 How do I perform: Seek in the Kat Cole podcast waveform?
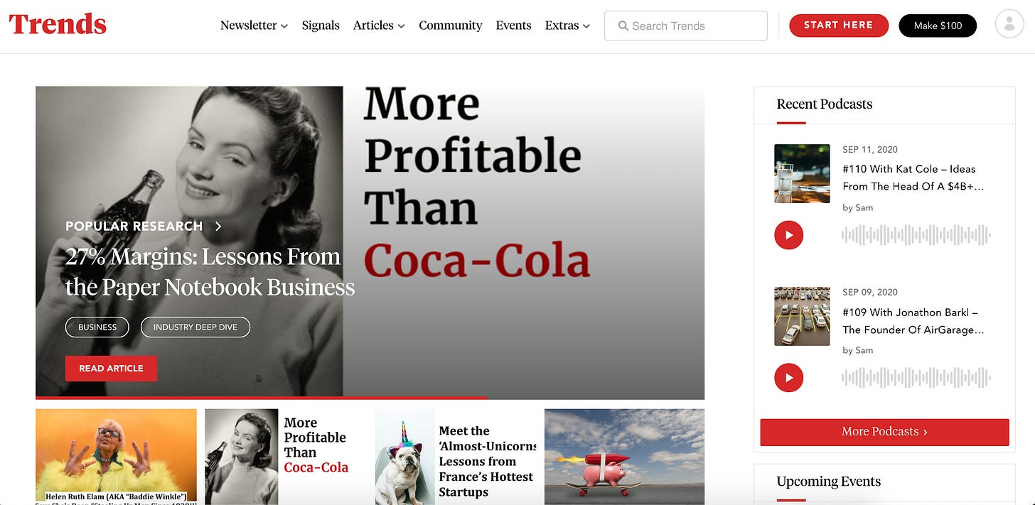(916, 235)
